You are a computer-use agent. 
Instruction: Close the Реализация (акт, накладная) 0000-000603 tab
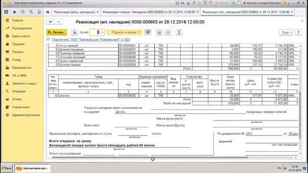coord(292,12)
